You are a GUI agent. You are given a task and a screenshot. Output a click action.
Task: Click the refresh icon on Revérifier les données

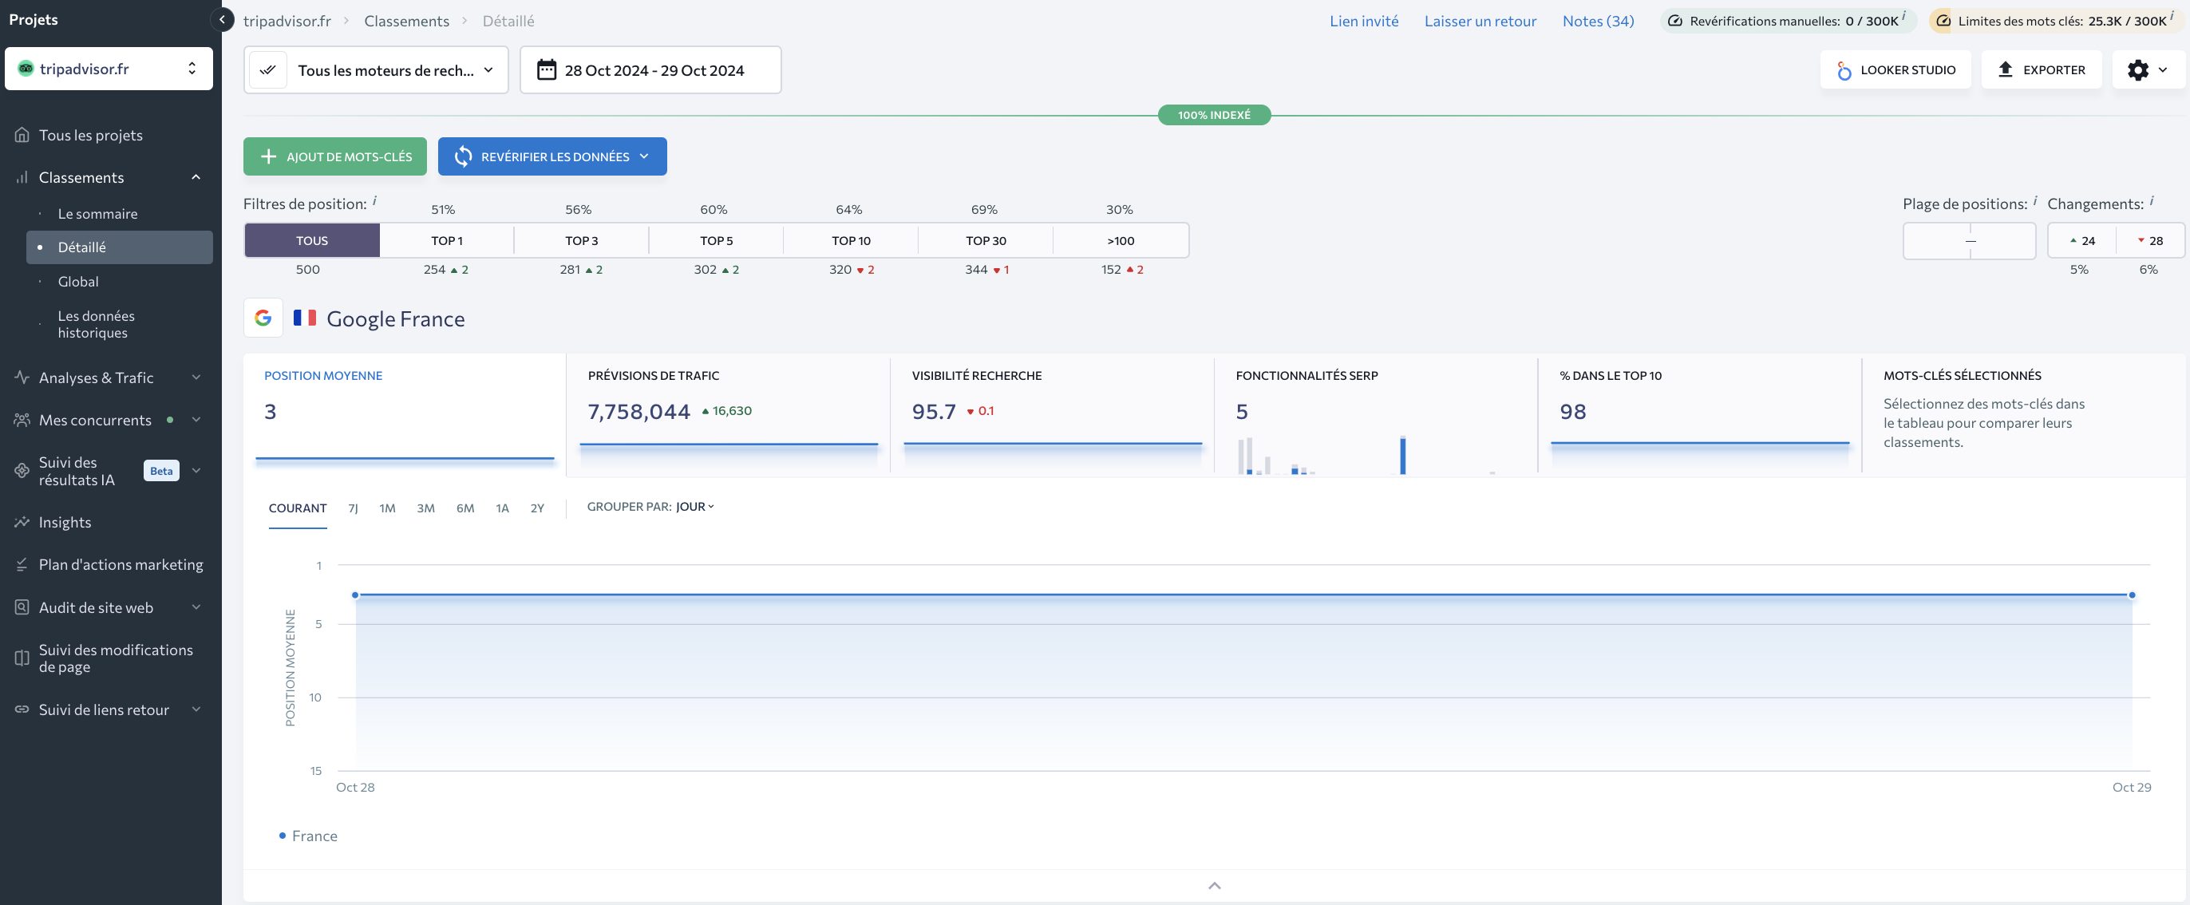tap(464, 156)
